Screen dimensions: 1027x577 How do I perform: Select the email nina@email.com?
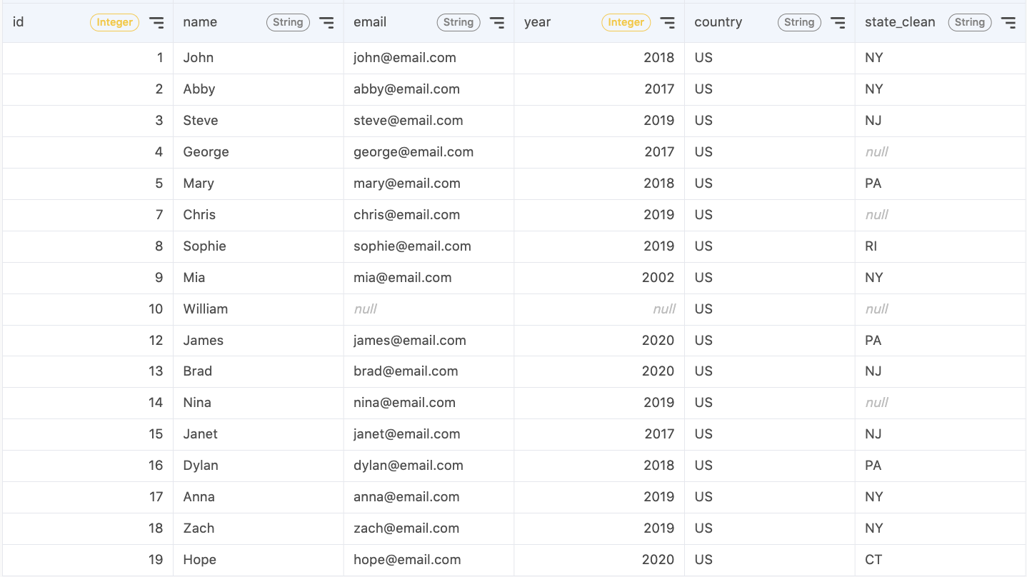(x=404, y=403)
